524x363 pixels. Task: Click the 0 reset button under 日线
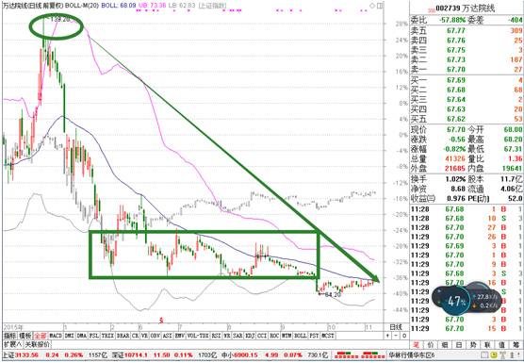[404, 336]
